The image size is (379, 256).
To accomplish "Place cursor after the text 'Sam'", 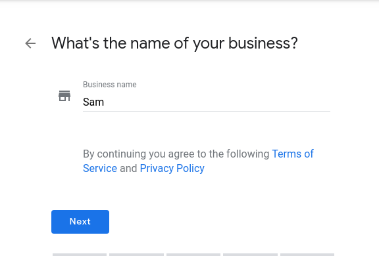I will (105, 102).
